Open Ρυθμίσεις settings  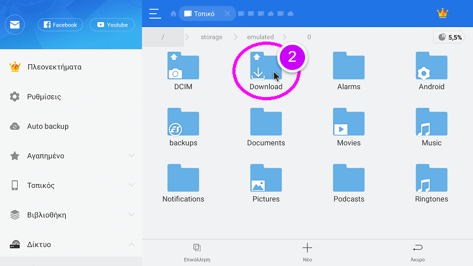pyautogui.click(x=71, y=96)
